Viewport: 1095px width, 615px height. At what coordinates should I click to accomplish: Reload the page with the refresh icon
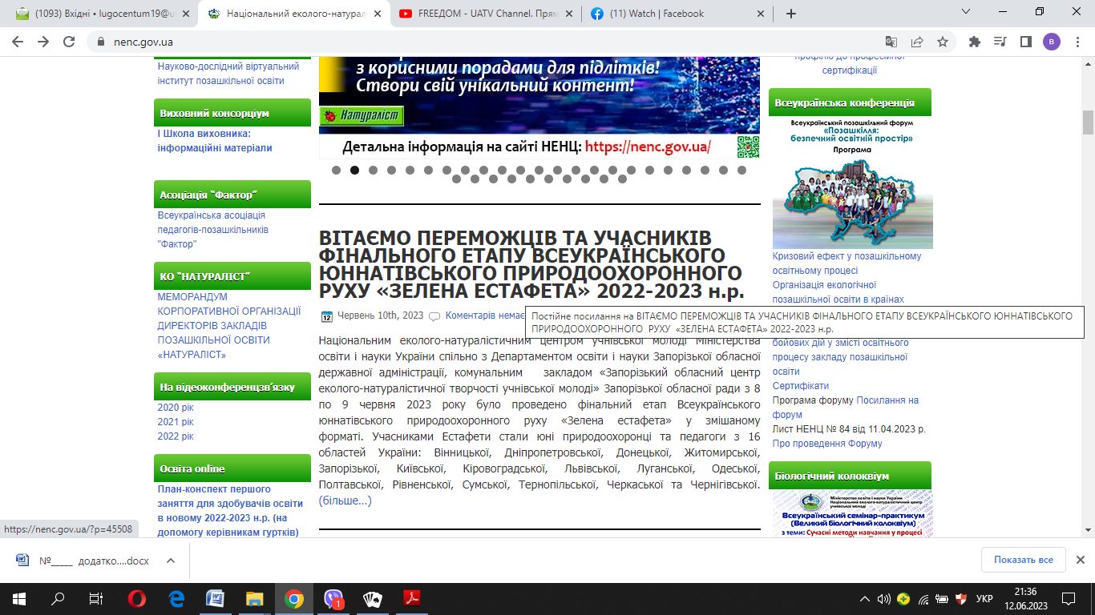click(69, 42)
